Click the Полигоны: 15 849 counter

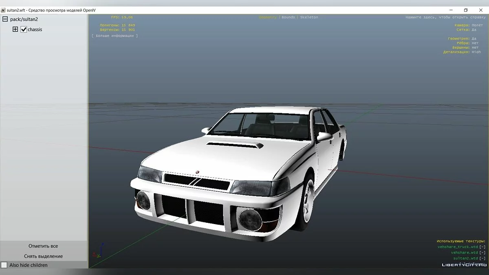(117, 25)
